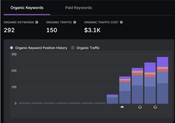Click the info icon next to Organic Traffic metric
Image resolution: width=175 pixels, height=123 pixels.
(75, 22)
